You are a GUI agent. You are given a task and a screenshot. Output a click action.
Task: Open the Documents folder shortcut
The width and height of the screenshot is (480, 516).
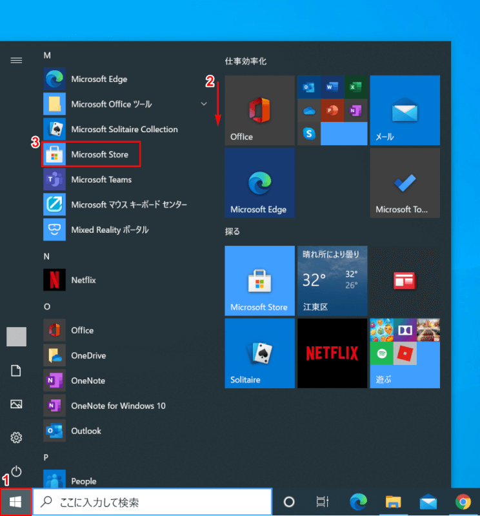point(16,370)
